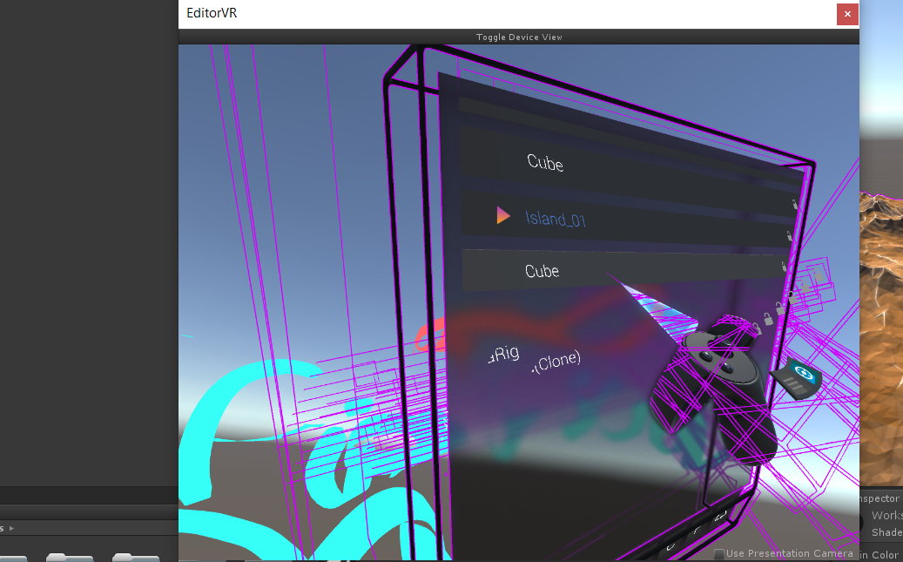This screenshot has width=903, height=562.
Task: Click the Shader row in the Inspector panel
Action: pyautogui.click(x=886, y=532)
